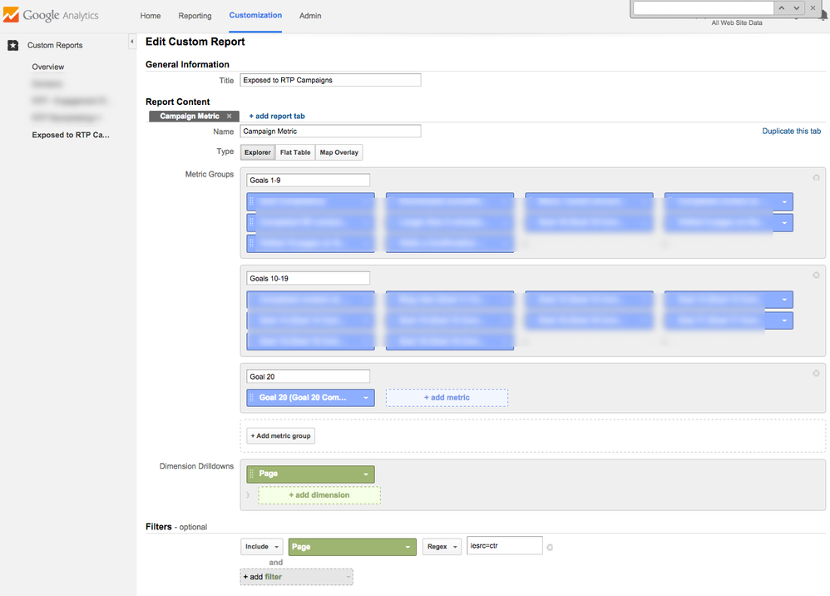Select the Explorer report type
This screenshot has width=830, height=596.
click(x=257, y=152)
